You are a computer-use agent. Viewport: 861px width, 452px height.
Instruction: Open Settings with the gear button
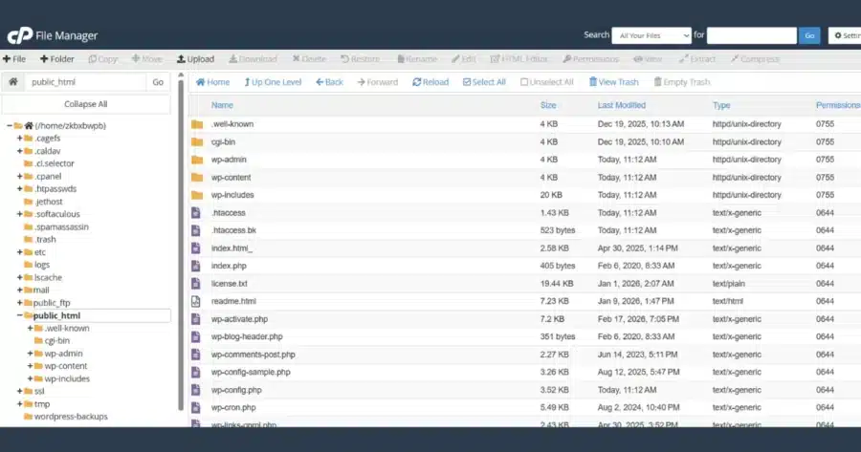tap(846, 35)
